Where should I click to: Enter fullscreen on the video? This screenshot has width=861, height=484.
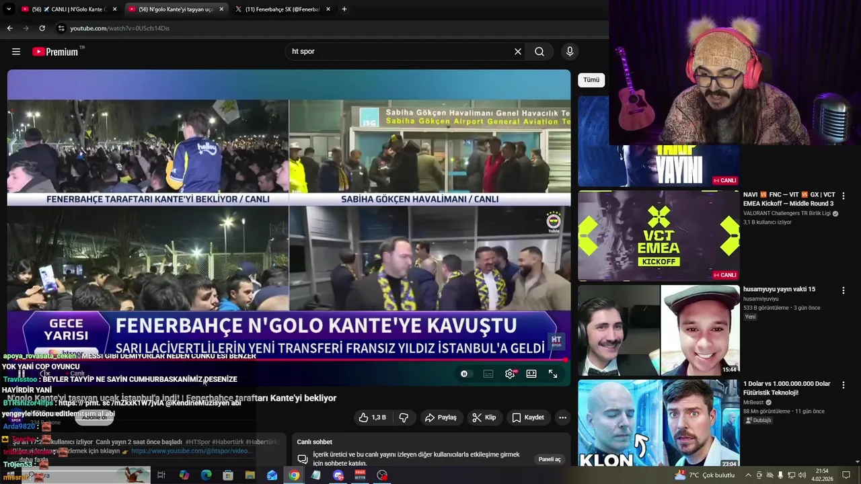pos(553,374)
